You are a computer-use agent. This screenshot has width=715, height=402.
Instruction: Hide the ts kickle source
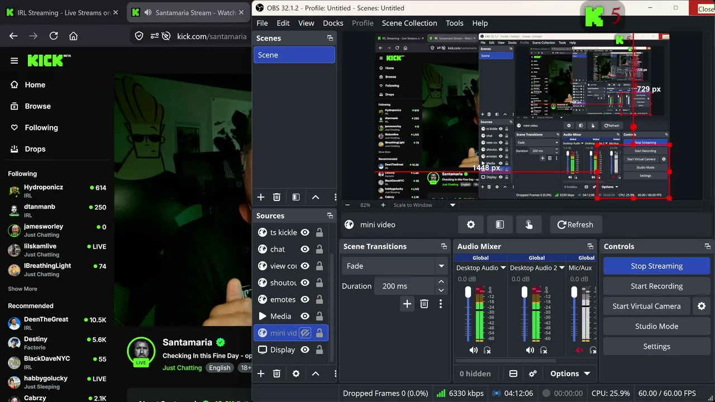pos(305,232)
